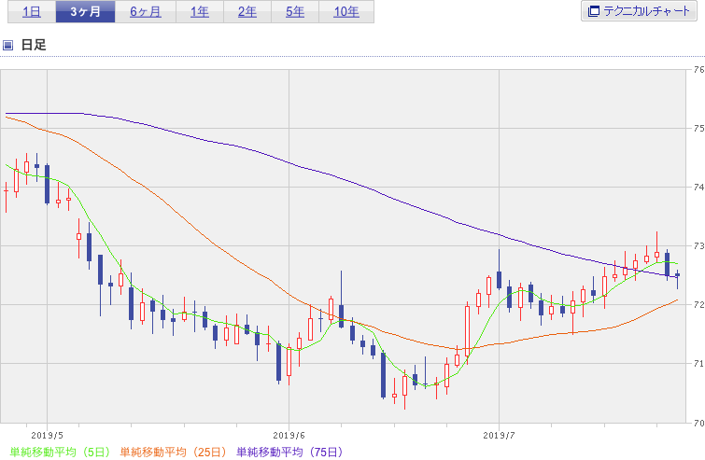Select the 3ヶ月 period tab
This screenshot has width=705, height=460.
click(x=85, y=12)
